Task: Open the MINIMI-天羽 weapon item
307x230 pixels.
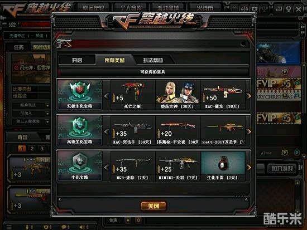Action: pos(178,166)
